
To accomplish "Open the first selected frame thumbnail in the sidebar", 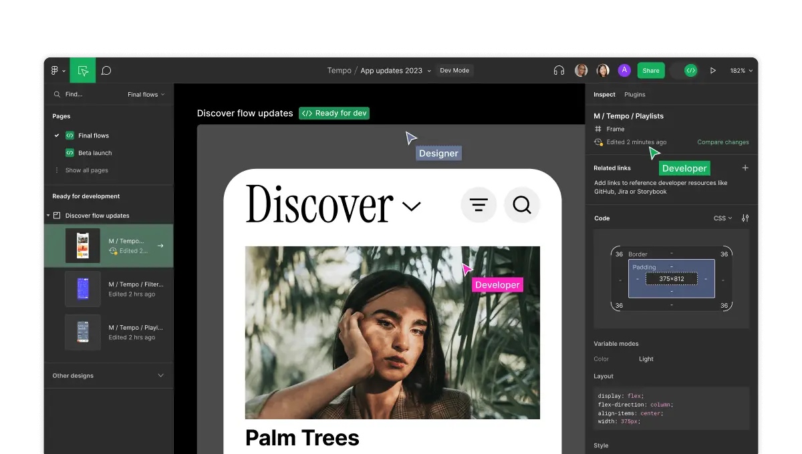I will (83, 246).
